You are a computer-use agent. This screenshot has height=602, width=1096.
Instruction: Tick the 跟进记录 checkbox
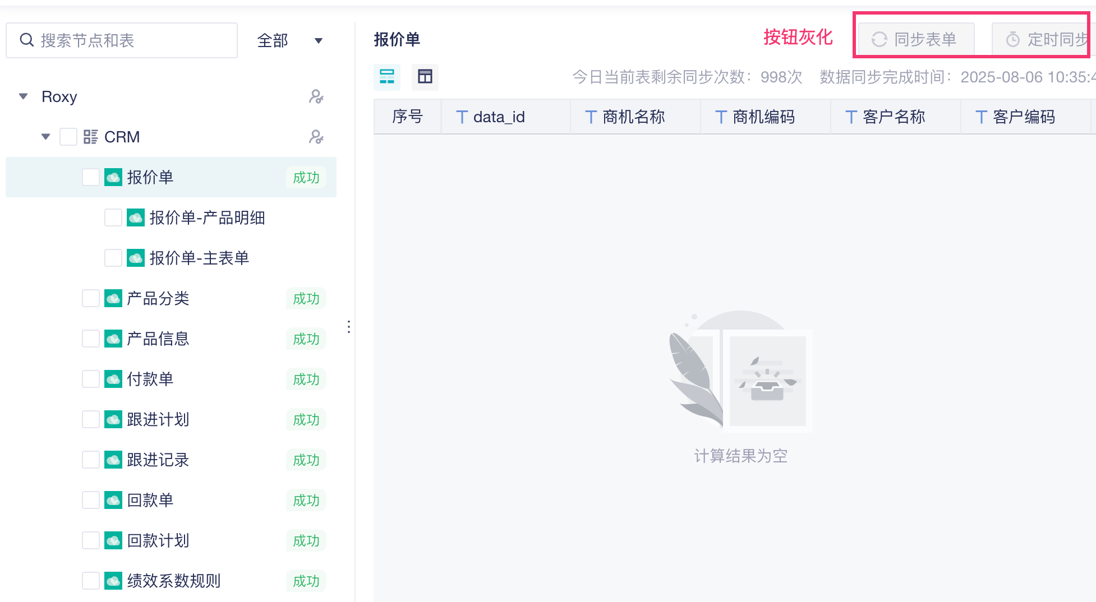91,460
